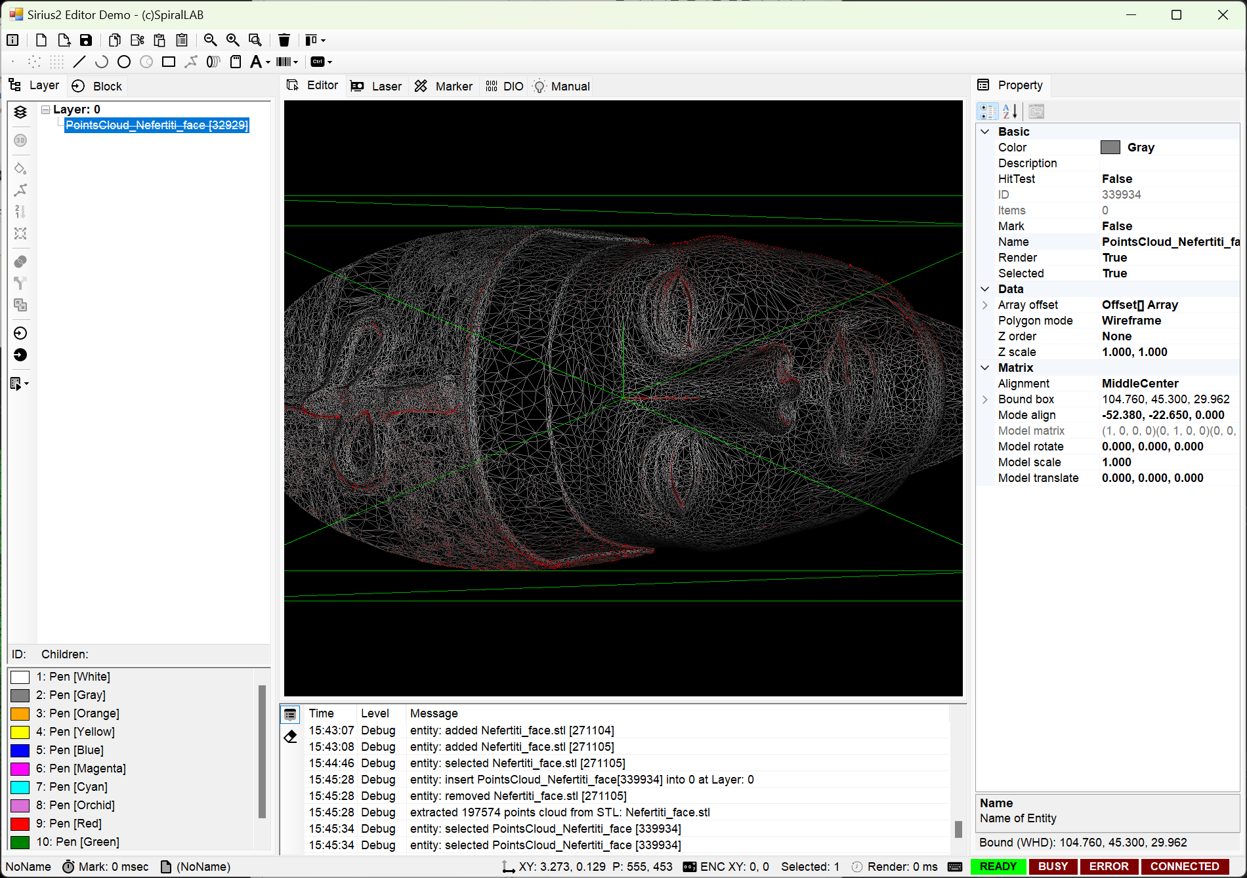Toggle the log list view icon

tap(290, 715)
